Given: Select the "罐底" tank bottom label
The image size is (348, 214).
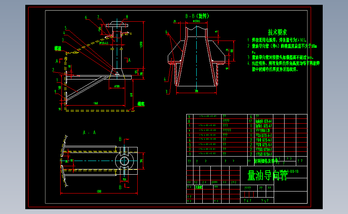Looking at the screenshot, I should click(141, 104).
